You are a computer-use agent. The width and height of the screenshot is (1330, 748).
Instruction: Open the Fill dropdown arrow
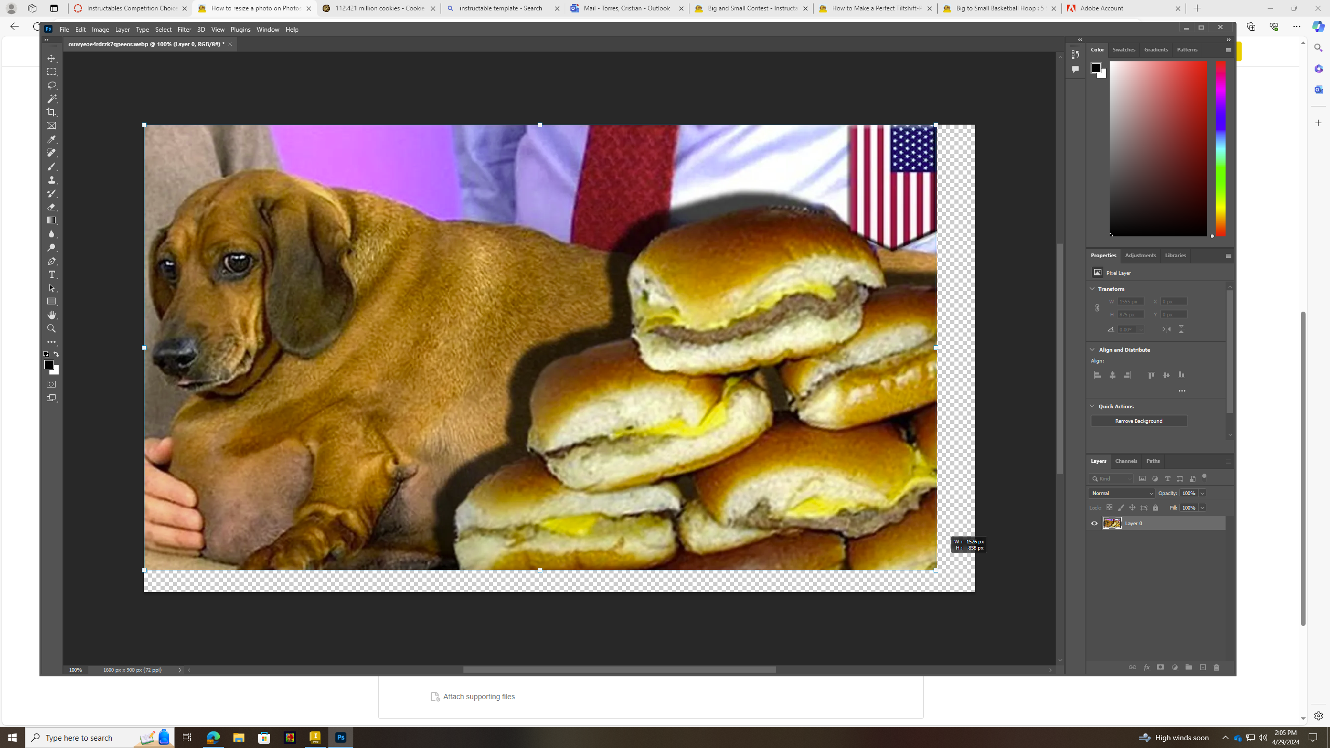[1202, 507]
